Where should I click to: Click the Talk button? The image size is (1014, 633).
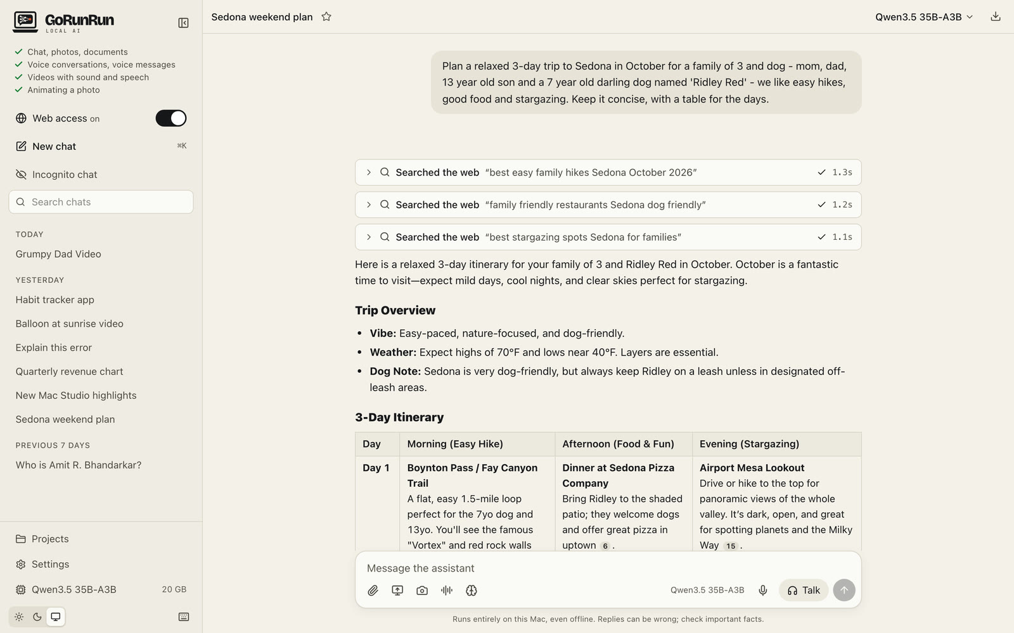804,591
